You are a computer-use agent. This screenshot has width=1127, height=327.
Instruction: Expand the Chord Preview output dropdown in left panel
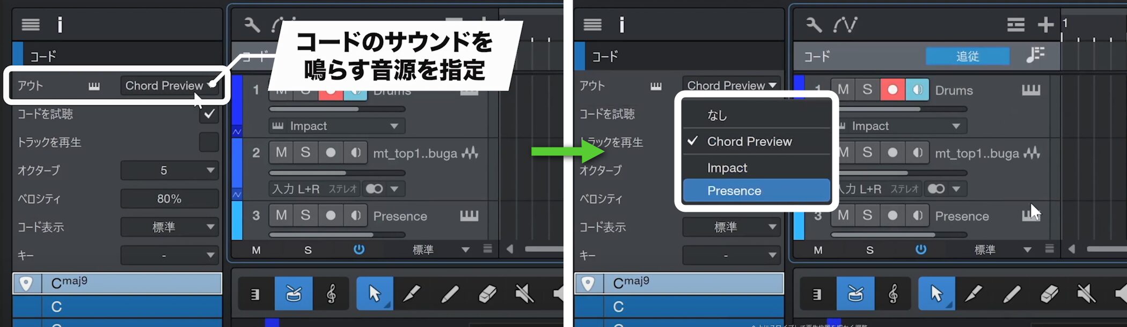(x=169, y=86)
